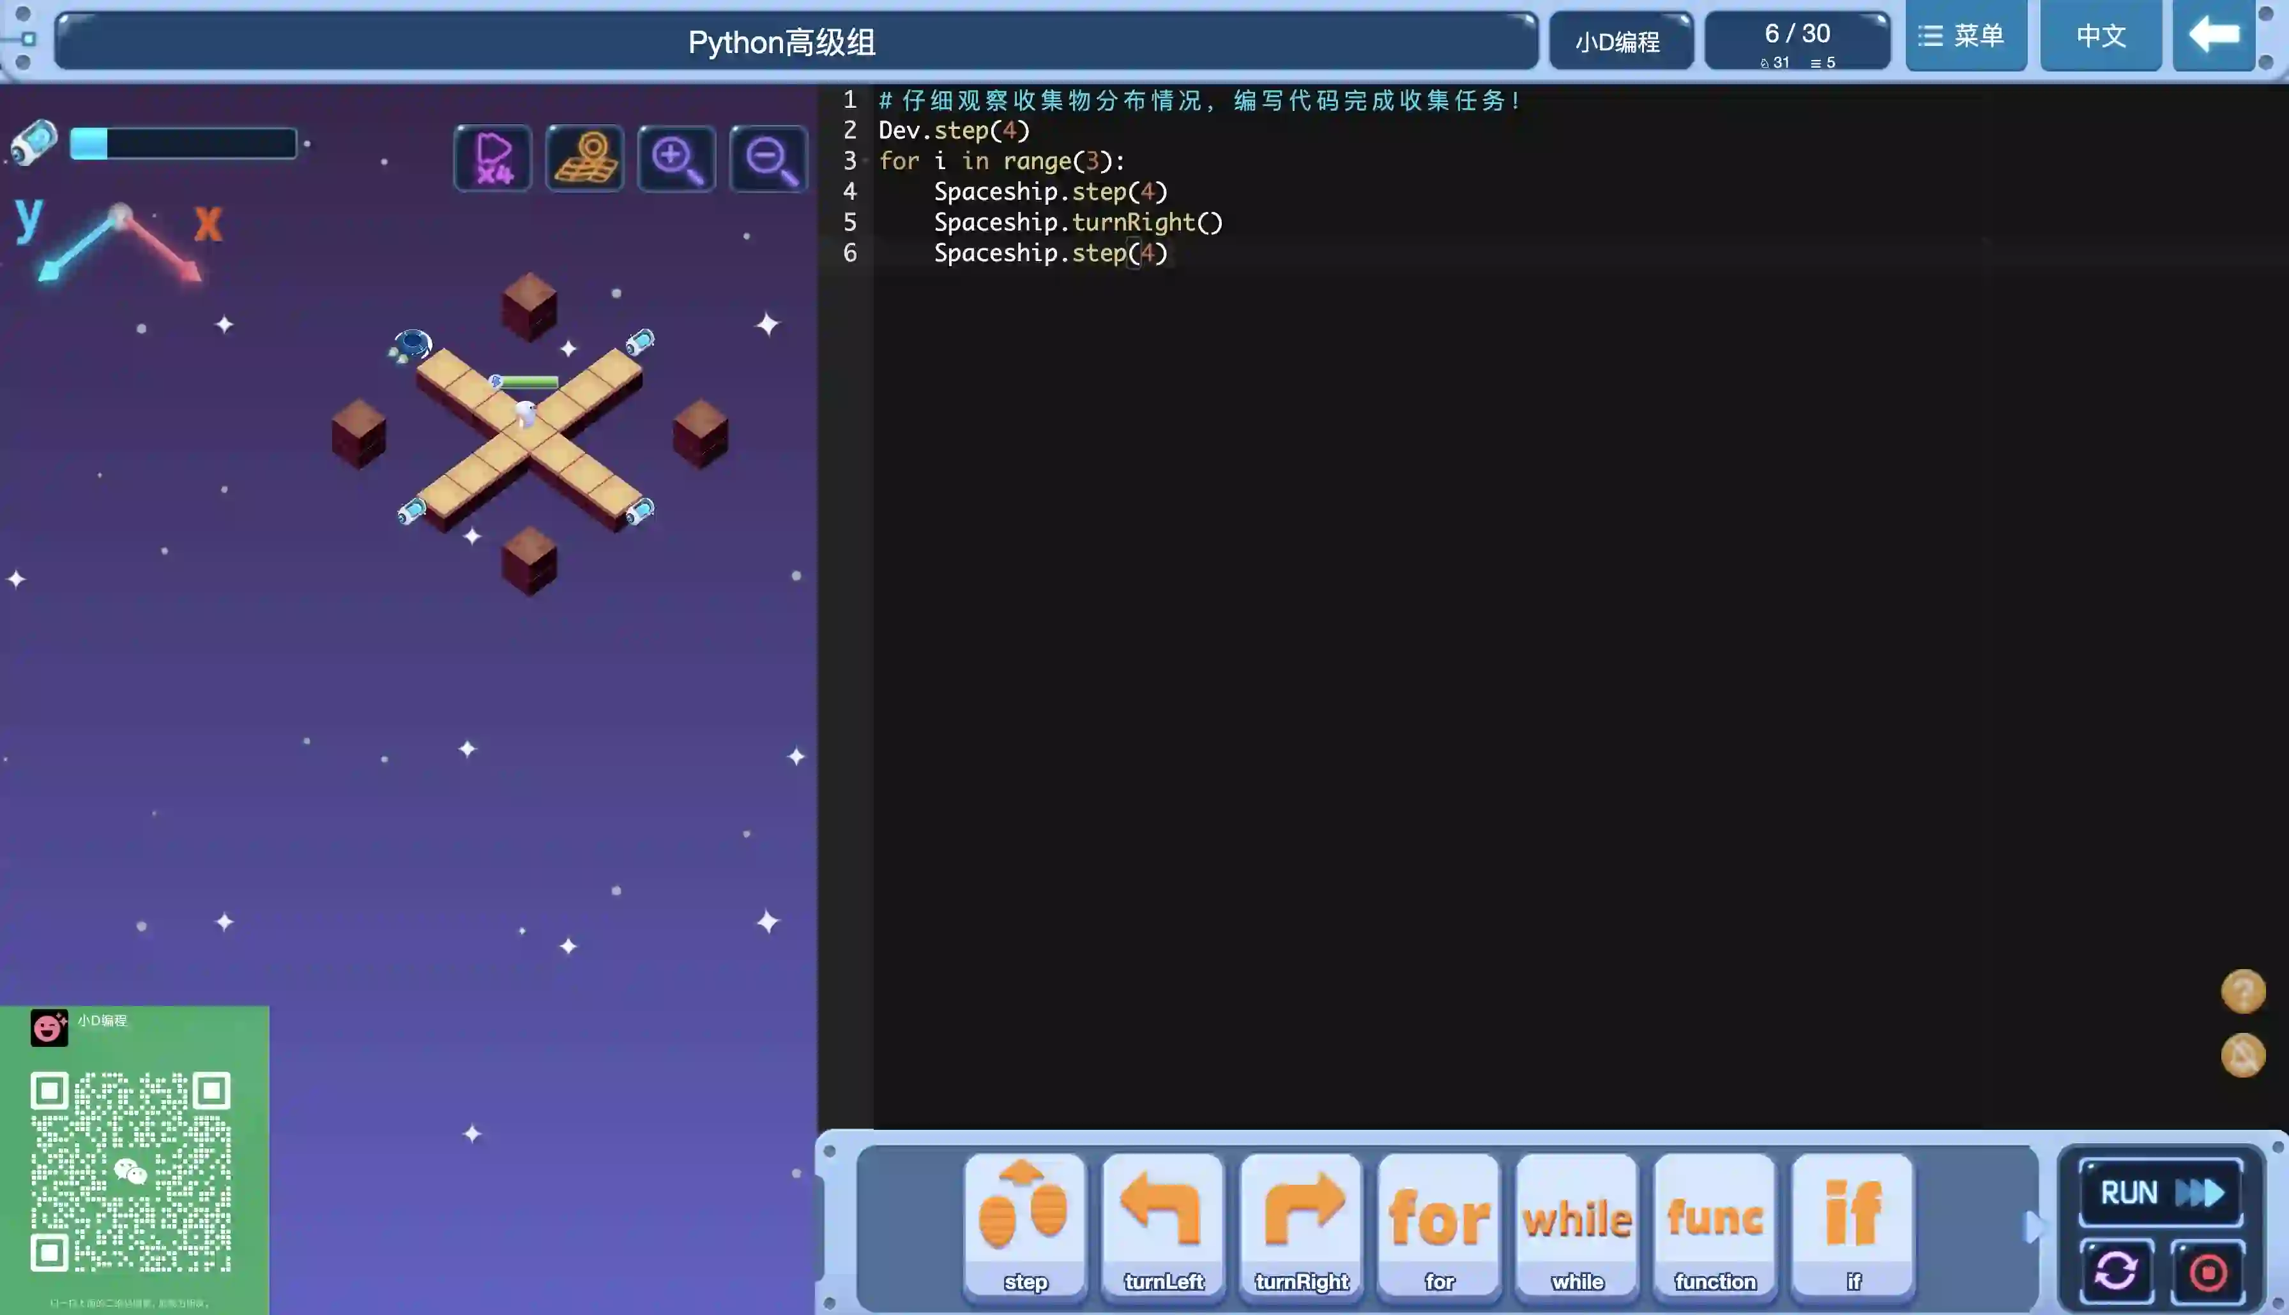Switch language via 中文 button
The height and width of the screenshot is (1315, 2289).
point(2100,36)
